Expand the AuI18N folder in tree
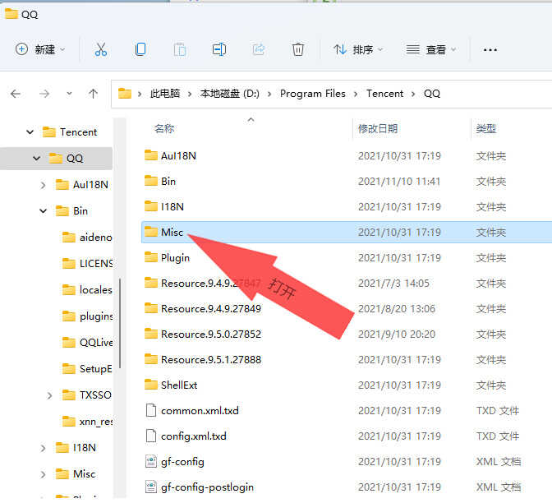The width and height of the screenshot is (552, 503). click(x=43, y=185)
